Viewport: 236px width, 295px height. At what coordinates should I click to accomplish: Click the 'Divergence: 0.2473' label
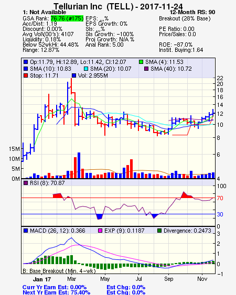point(187,231)
